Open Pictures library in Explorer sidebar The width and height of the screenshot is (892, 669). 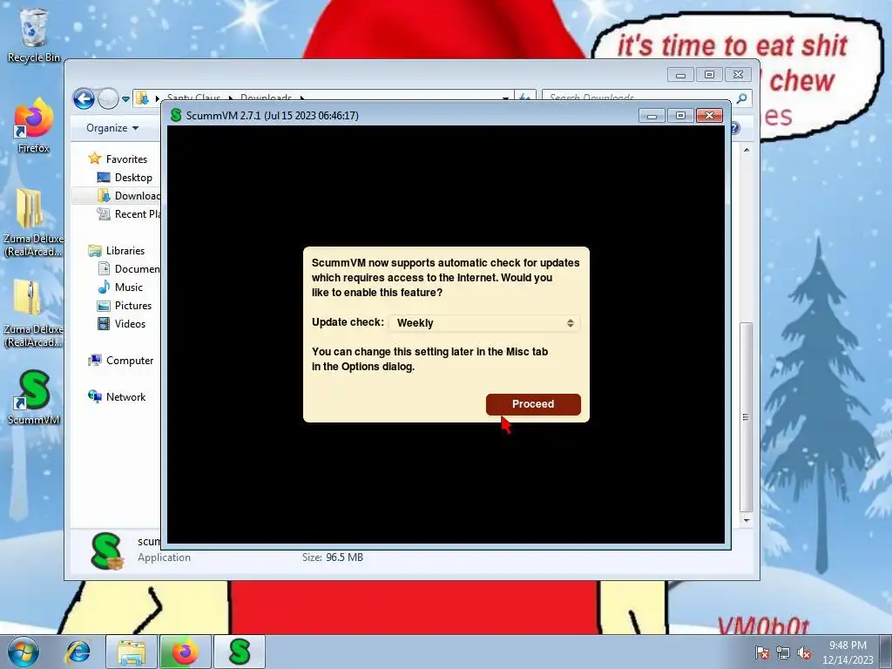coord(125,306)
